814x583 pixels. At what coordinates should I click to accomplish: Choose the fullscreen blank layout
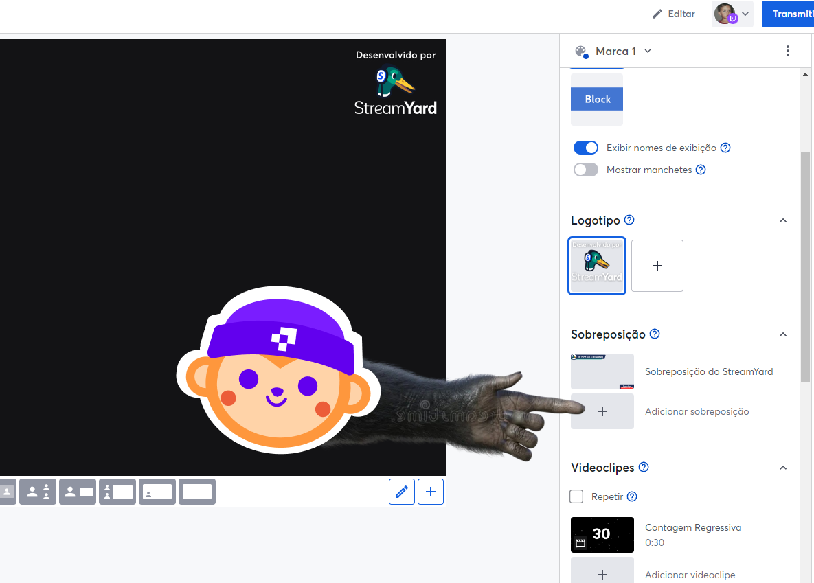coord(197,492)
